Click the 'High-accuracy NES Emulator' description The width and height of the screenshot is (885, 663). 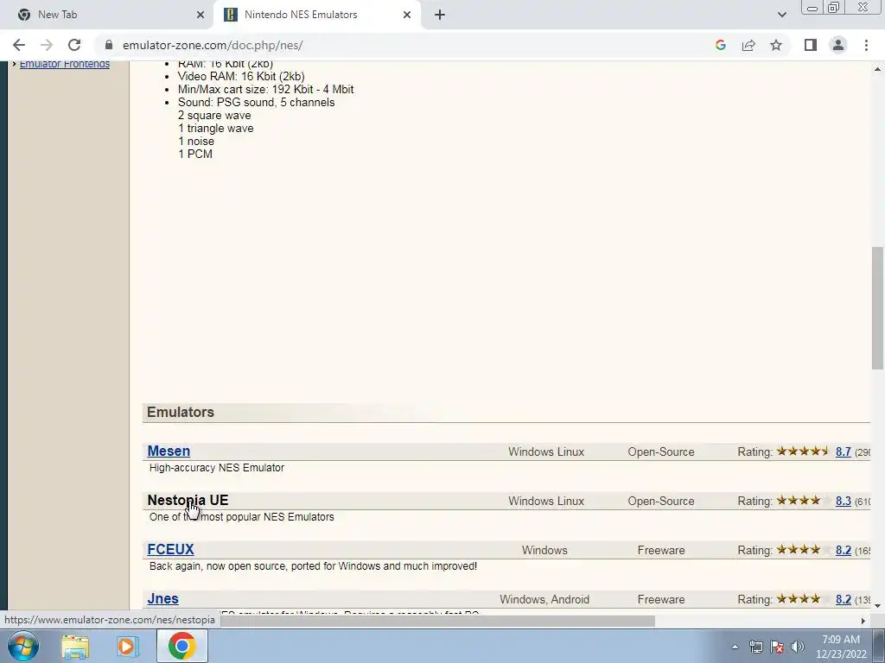pyautogui.click(x=217, y=468)
